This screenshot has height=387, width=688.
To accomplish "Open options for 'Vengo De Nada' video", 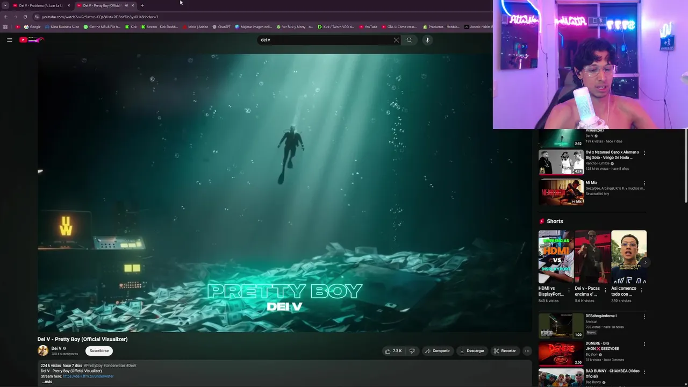I will pos(644,153).
